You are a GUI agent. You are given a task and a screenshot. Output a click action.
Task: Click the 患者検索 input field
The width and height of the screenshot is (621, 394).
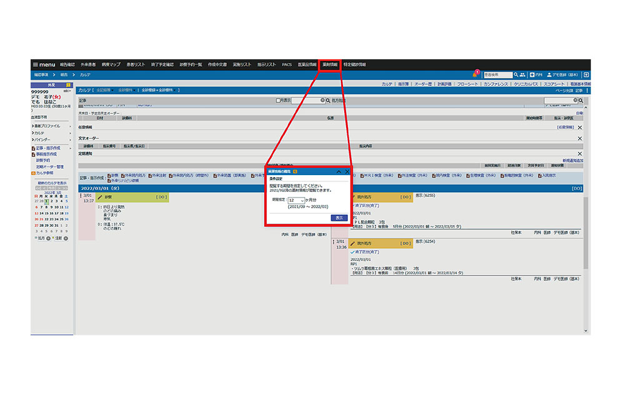point(497,75)
